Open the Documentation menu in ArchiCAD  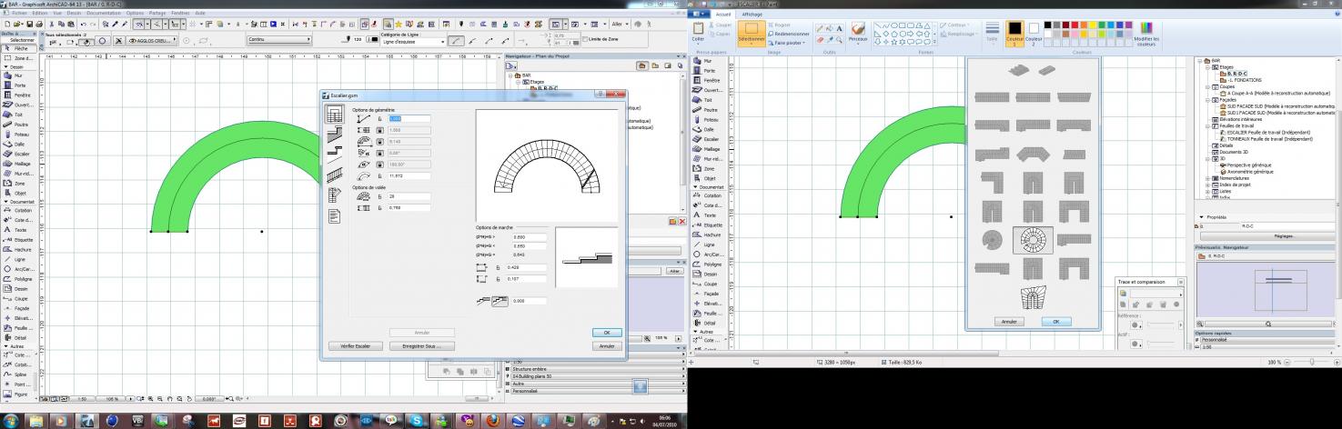[104, 13]
